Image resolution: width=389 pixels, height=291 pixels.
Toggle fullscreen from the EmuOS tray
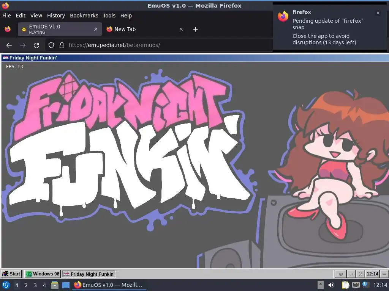pyautogui.click(x=361, y=274)
